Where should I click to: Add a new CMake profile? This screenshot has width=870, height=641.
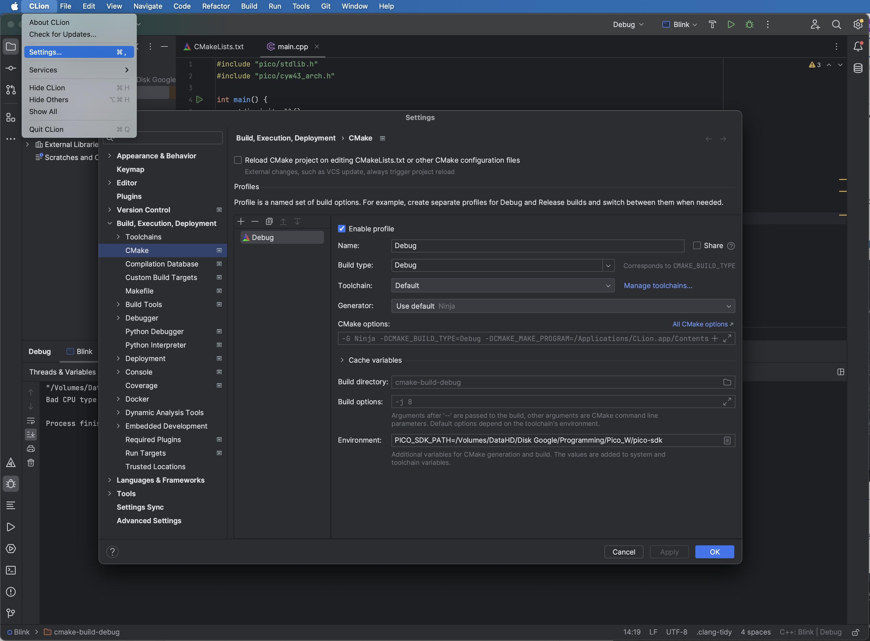click(241, 221)
